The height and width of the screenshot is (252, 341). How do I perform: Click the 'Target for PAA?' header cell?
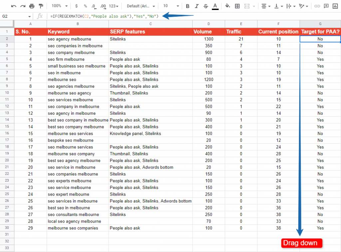click(320, 32)
